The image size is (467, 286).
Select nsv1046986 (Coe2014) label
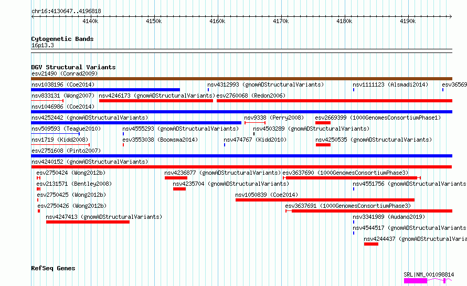pos(63,107)
